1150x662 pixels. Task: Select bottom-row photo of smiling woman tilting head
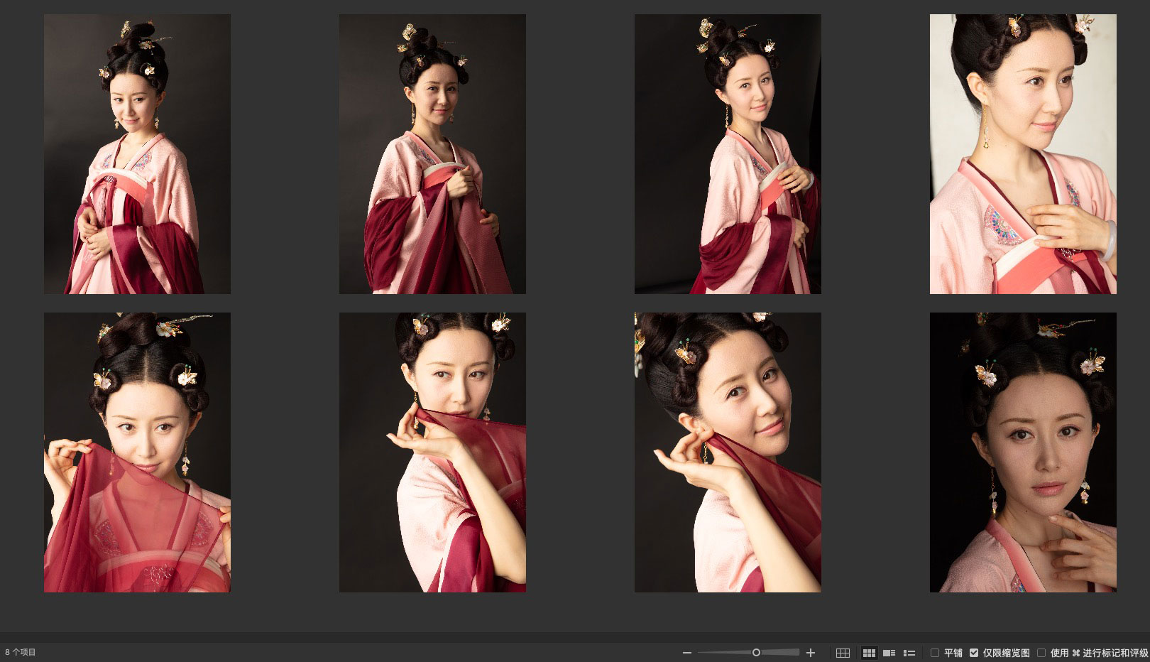[x=728, y=452]
